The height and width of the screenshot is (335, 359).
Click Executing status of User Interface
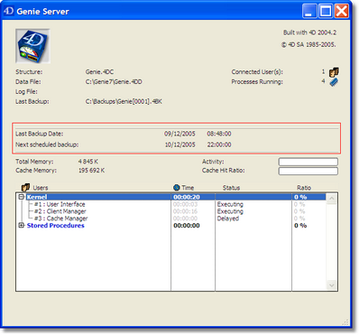(x=230, y=204)
